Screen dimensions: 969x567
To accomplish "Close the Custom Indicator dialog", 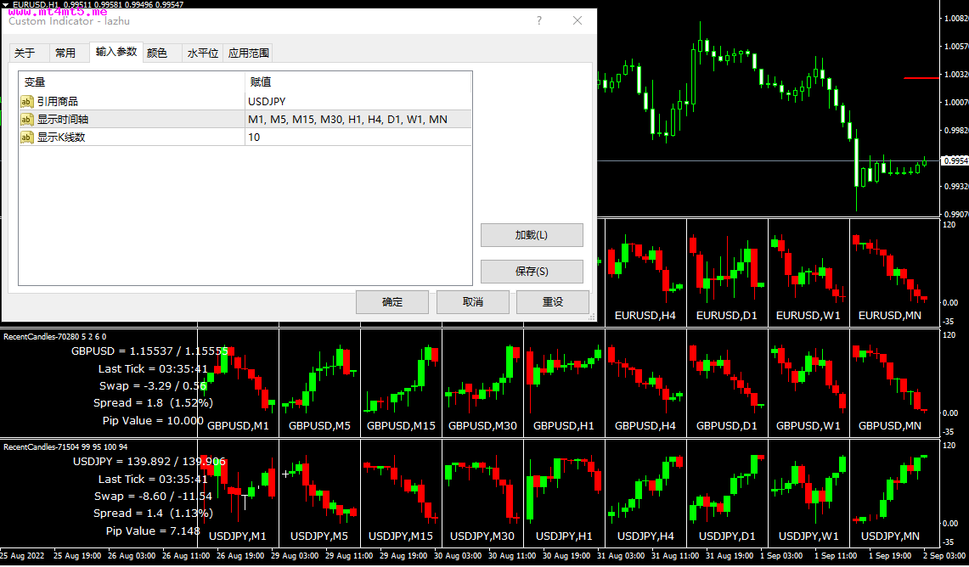I will 577,20.
